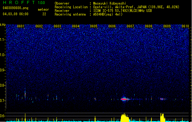192x122 pixels.
Task: Click the meteor count value 22
Action: (44, 14)
